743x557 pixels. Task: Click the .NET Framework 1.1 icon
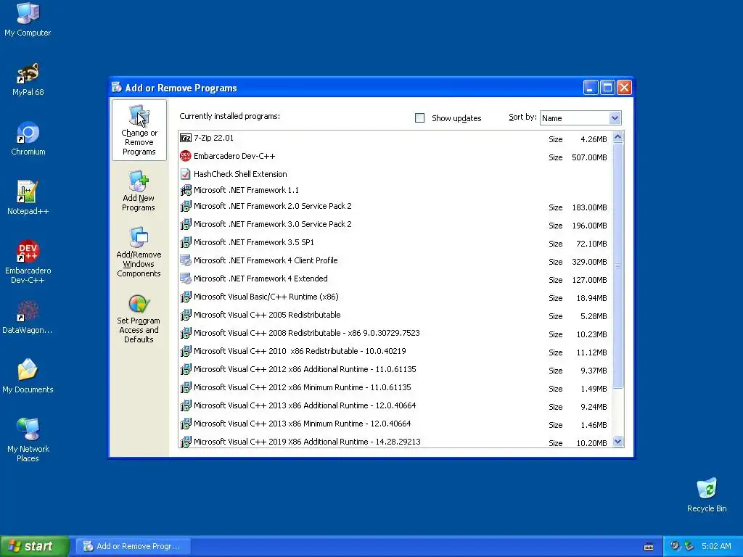(x=186, y=191)
